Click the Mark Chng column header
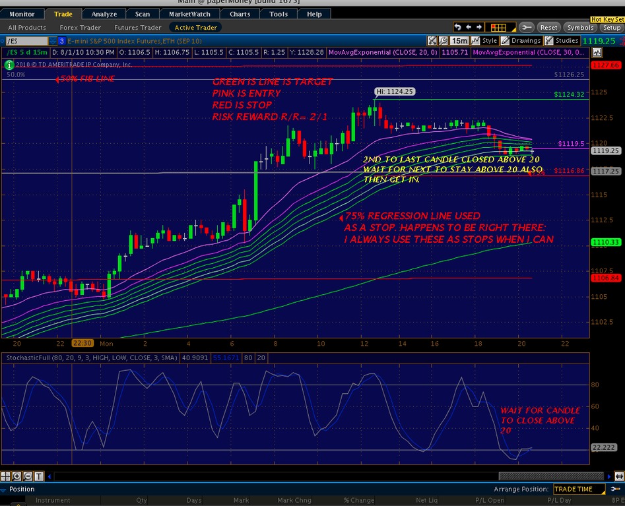Screen dimensions: 625x506 click(294, 501)
